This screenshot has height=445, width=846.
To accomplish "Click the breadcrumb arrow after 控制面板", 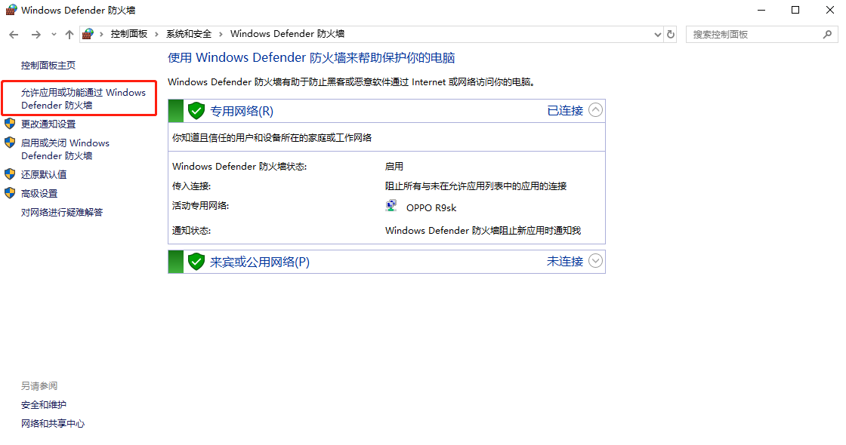I will [156, 35].
